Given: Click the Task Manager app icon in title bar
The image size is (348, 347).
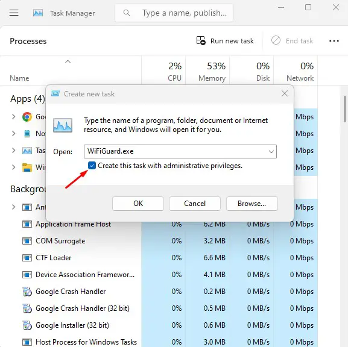Looking at the screenshot, I should (x=38, y=13).
